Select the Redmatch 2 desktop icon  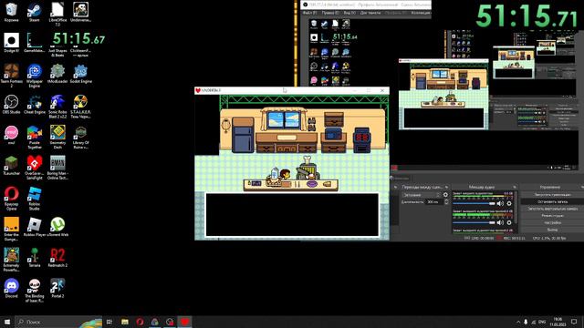(x=57, y=258)
